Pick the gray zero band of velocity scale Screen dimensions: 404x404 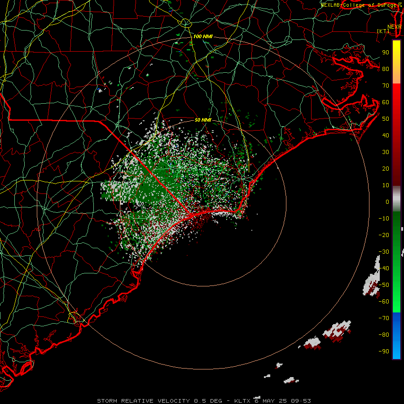pyautogui.click(x=396, y=199)
